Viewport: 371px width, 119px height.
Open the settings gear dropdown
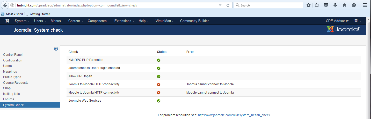point(358,21)
